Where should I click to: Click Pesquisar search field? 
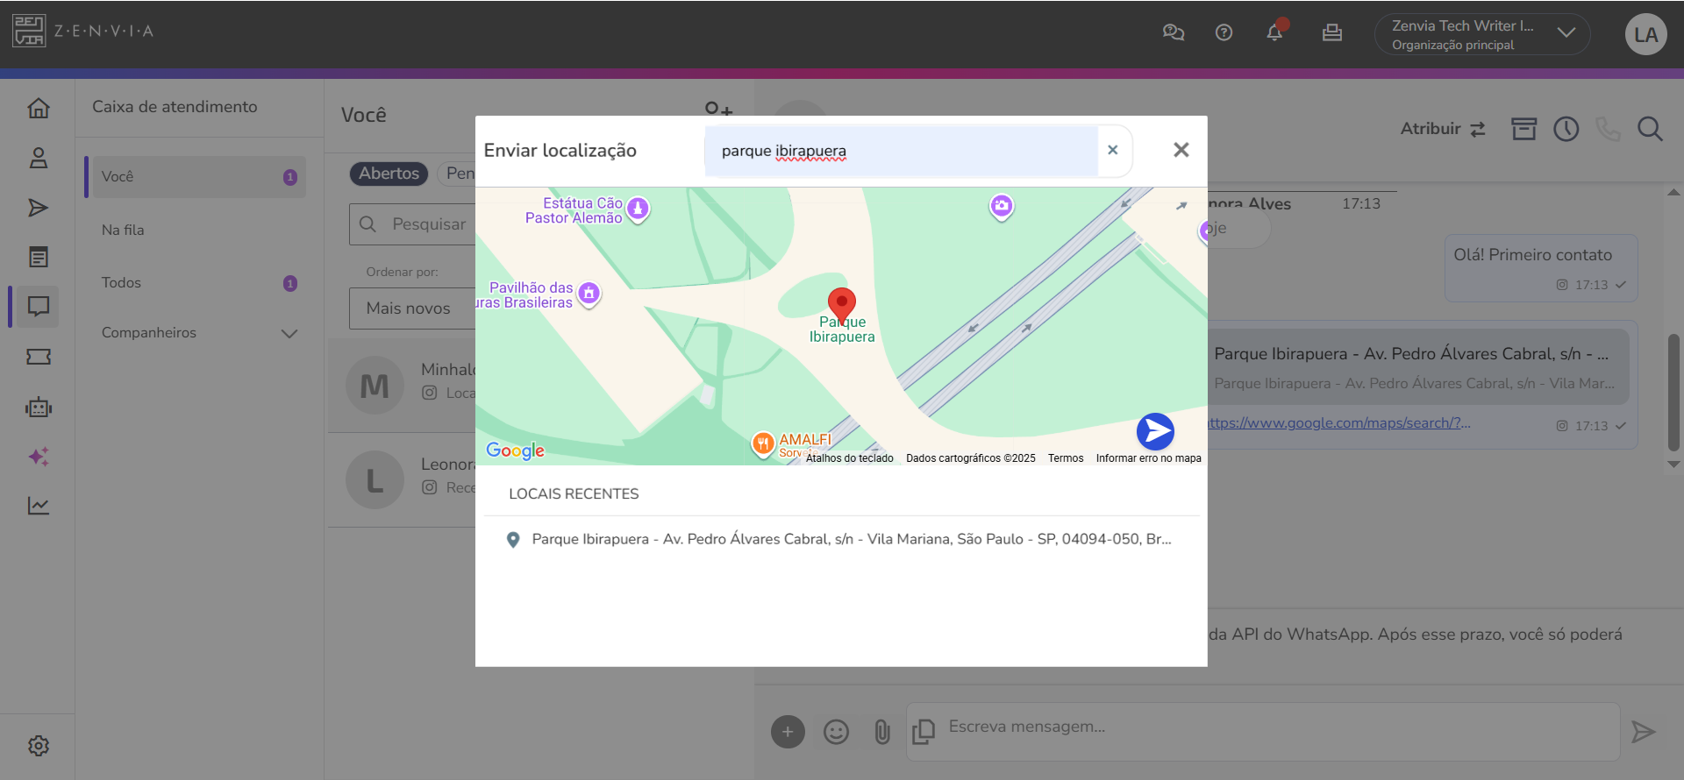[412, 224]
